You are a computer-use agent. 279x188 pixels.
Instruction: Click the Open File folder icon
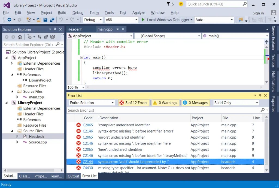click(x=39, y=20)
